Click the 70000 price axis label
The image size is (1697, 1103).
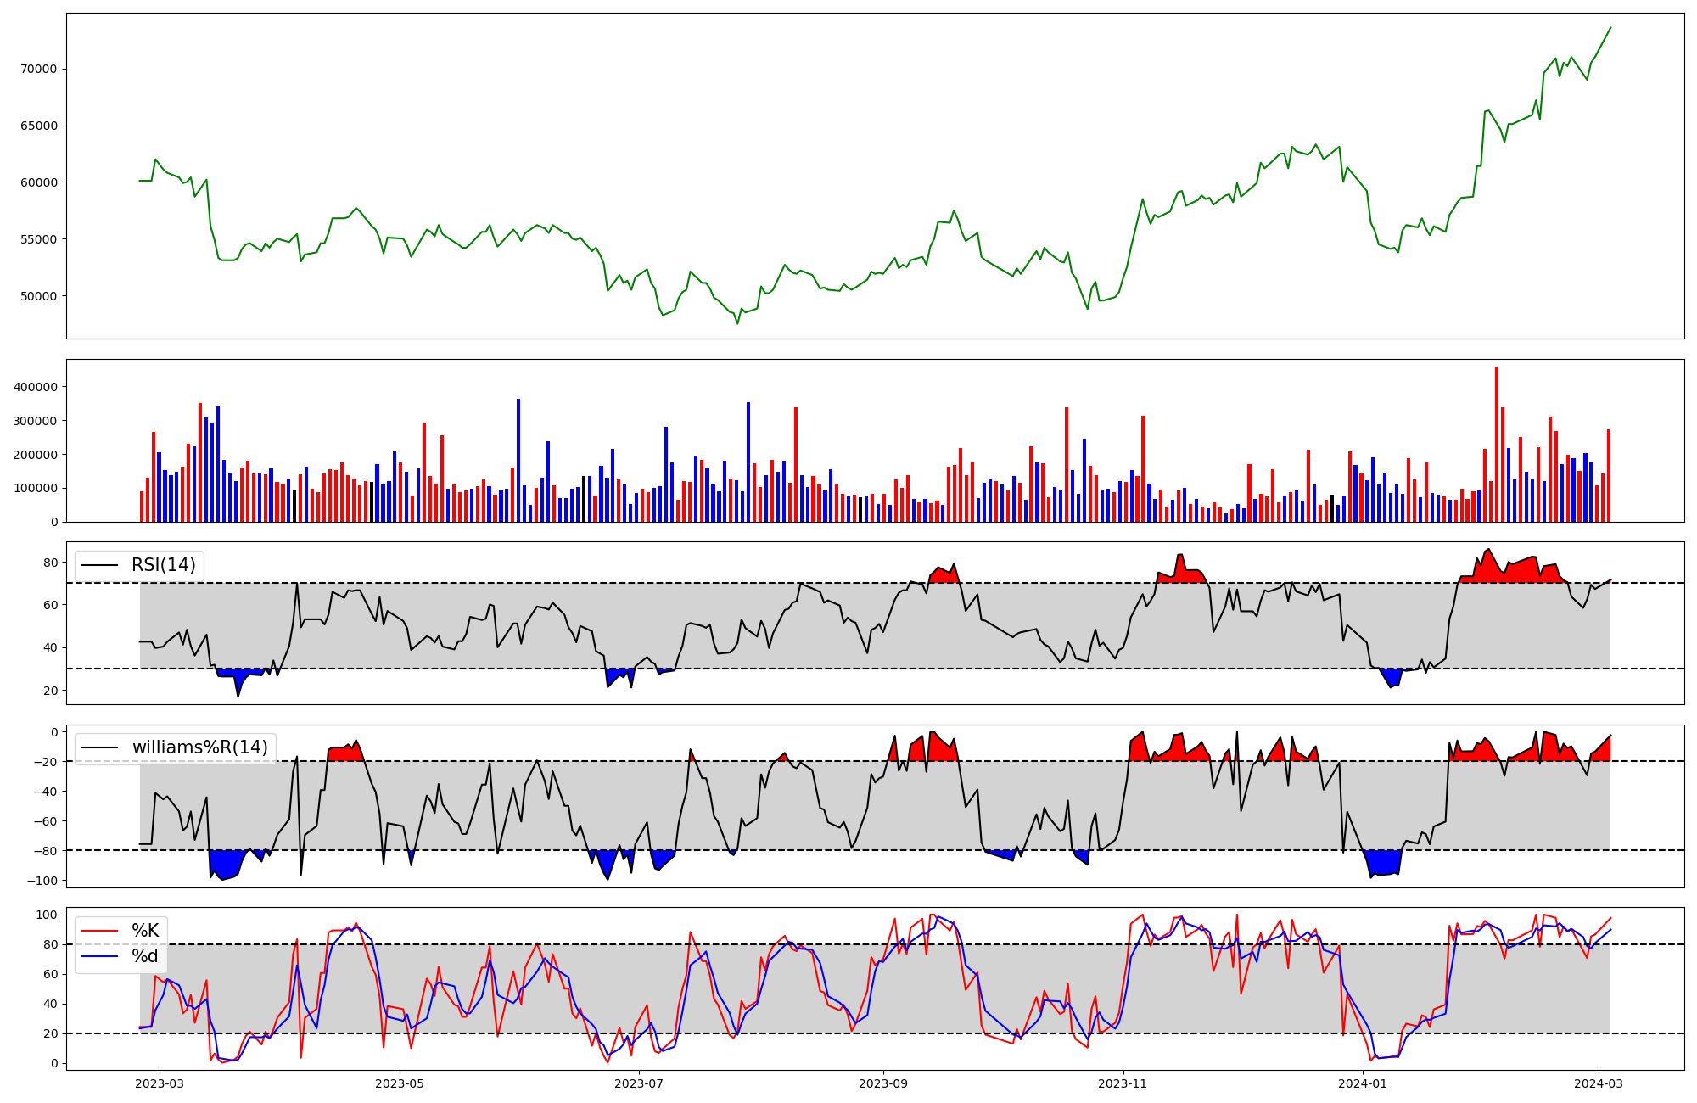(39, 69)
